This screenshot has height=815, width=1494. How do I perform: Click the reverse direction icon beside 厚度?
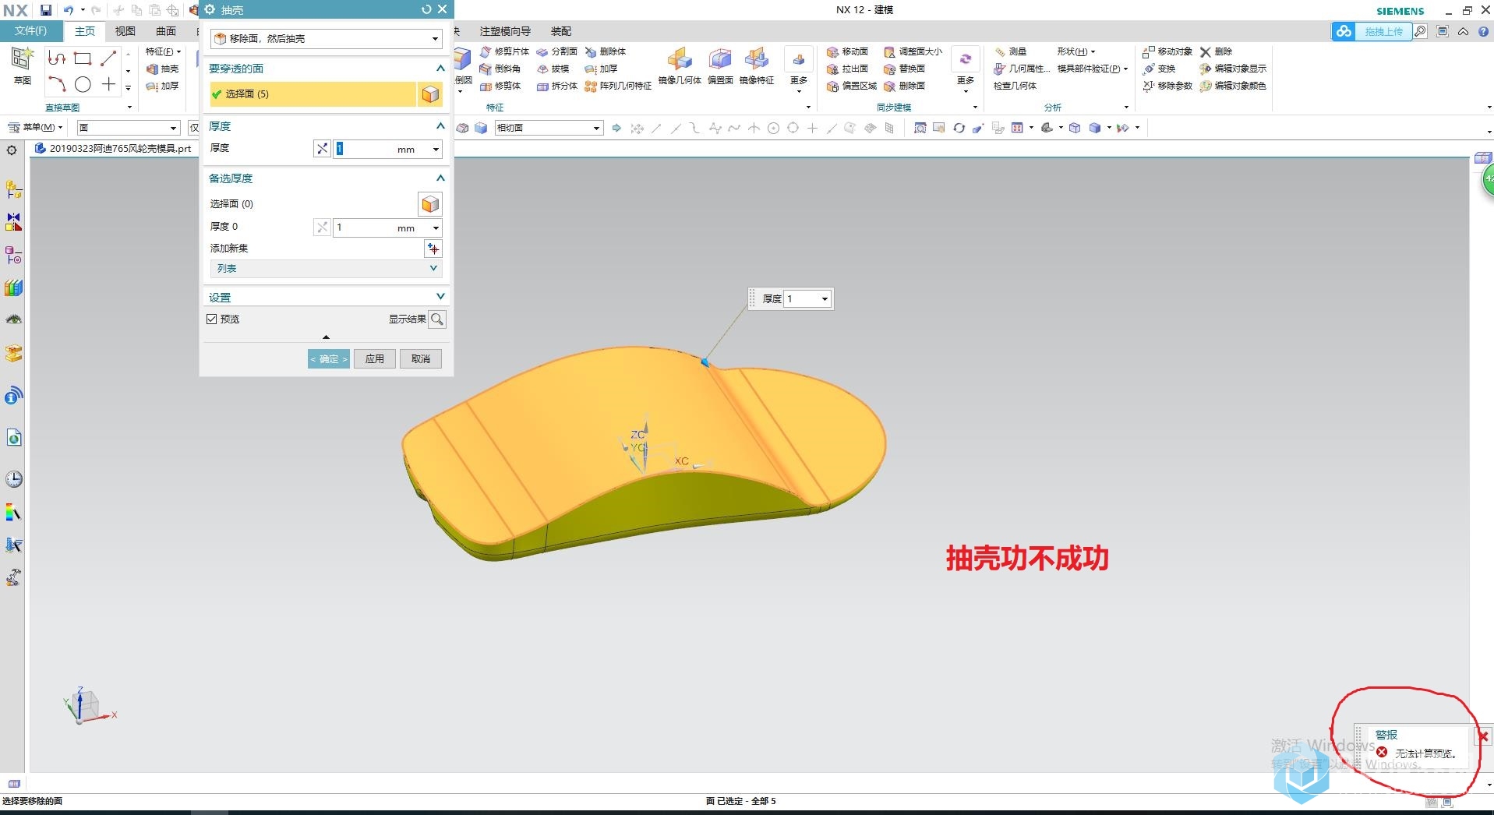(322, 149)
